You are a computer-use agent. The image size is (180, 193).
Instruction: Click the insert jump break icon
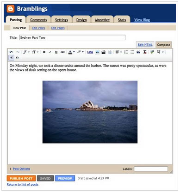[110, 52]
